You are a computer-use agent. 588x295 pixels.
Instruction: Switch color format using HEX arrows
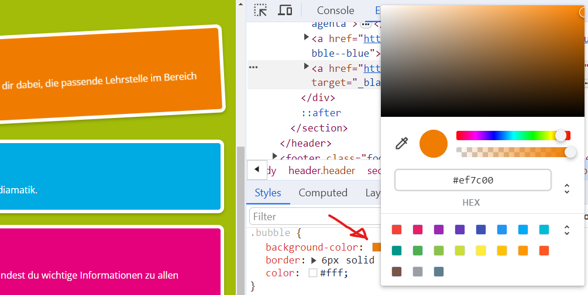(566, 189)
